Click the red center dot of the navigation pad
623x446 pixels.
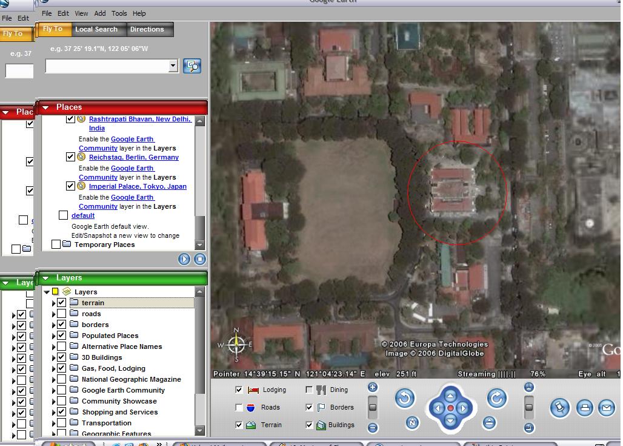coord(450,408)
